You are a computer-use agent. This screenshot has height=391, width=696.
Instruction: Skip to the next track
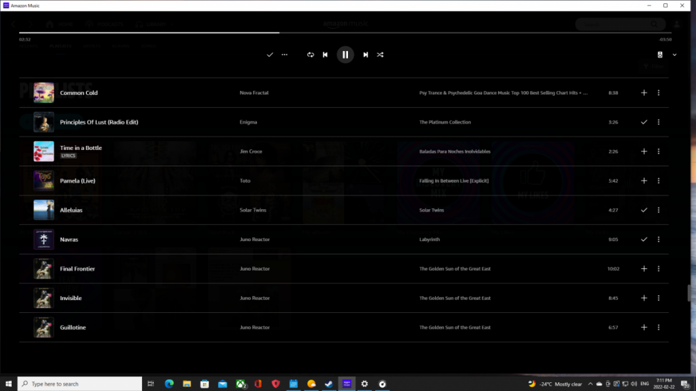tap(365, 54)
